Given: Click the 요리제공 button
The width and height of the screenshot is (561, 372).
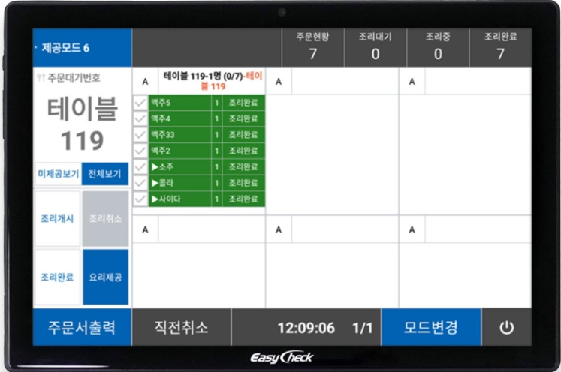Looking at the screenshot, I should point(105,277).
